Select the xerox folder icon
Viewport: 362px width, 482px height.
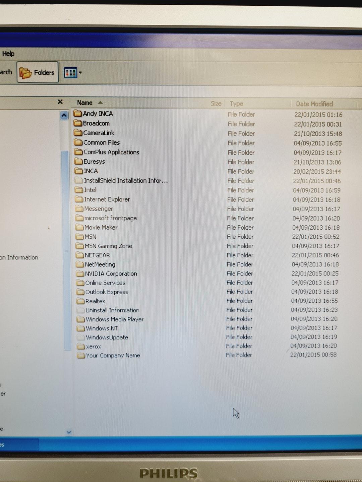point(81,346)
